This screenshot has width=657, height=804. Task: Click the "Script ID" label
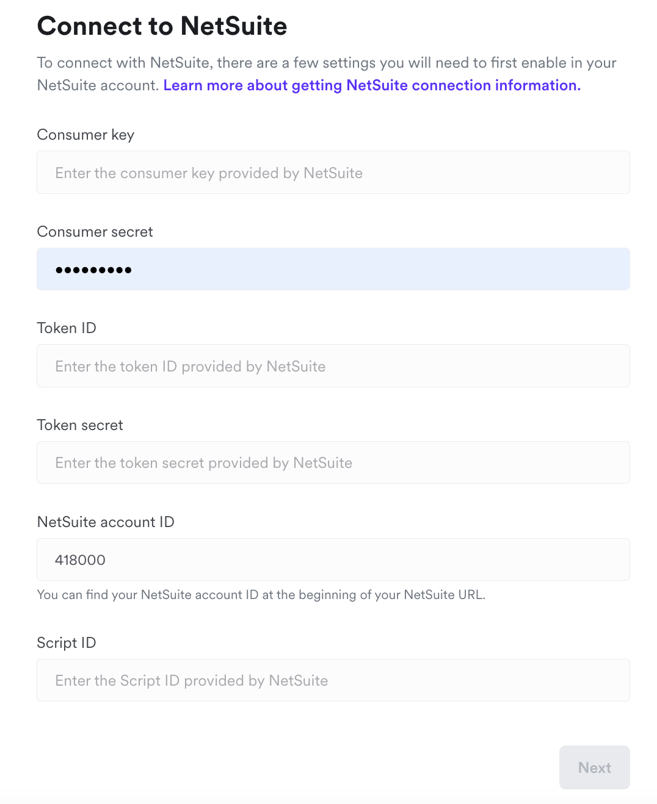67,643
